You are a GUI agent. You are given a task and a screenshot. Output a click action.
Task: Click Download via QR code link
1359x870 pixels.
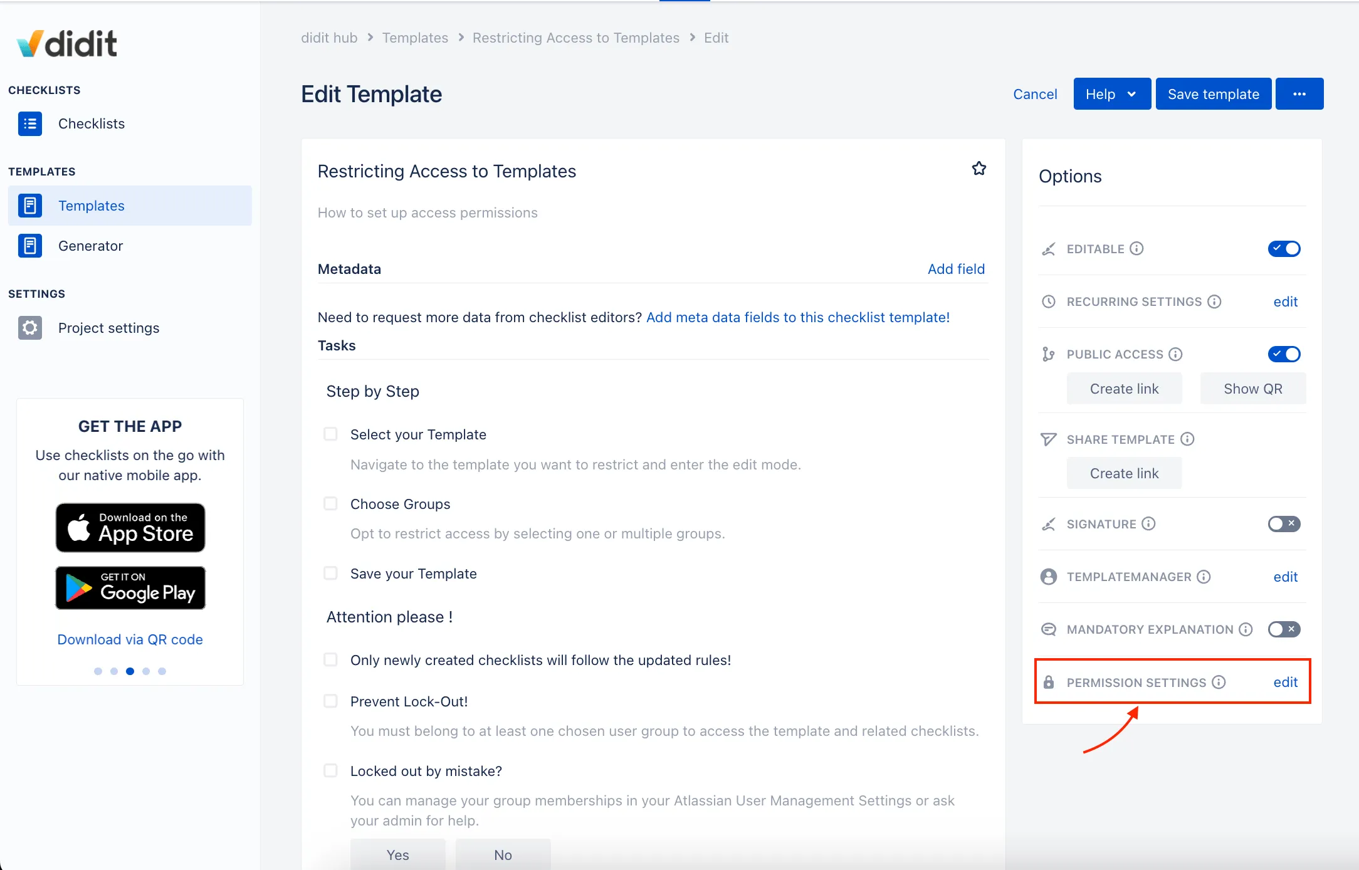pos(130,639)
